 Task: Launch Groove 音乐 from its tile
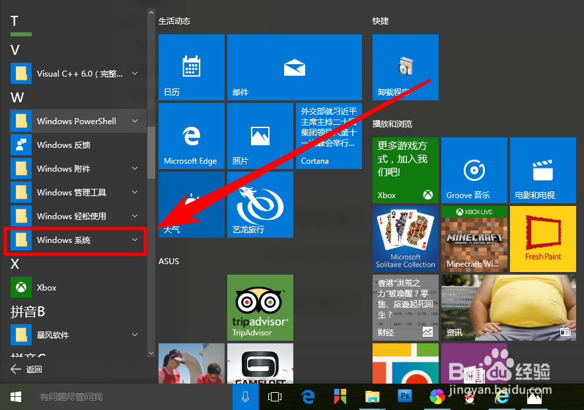[x=474, y=170]
